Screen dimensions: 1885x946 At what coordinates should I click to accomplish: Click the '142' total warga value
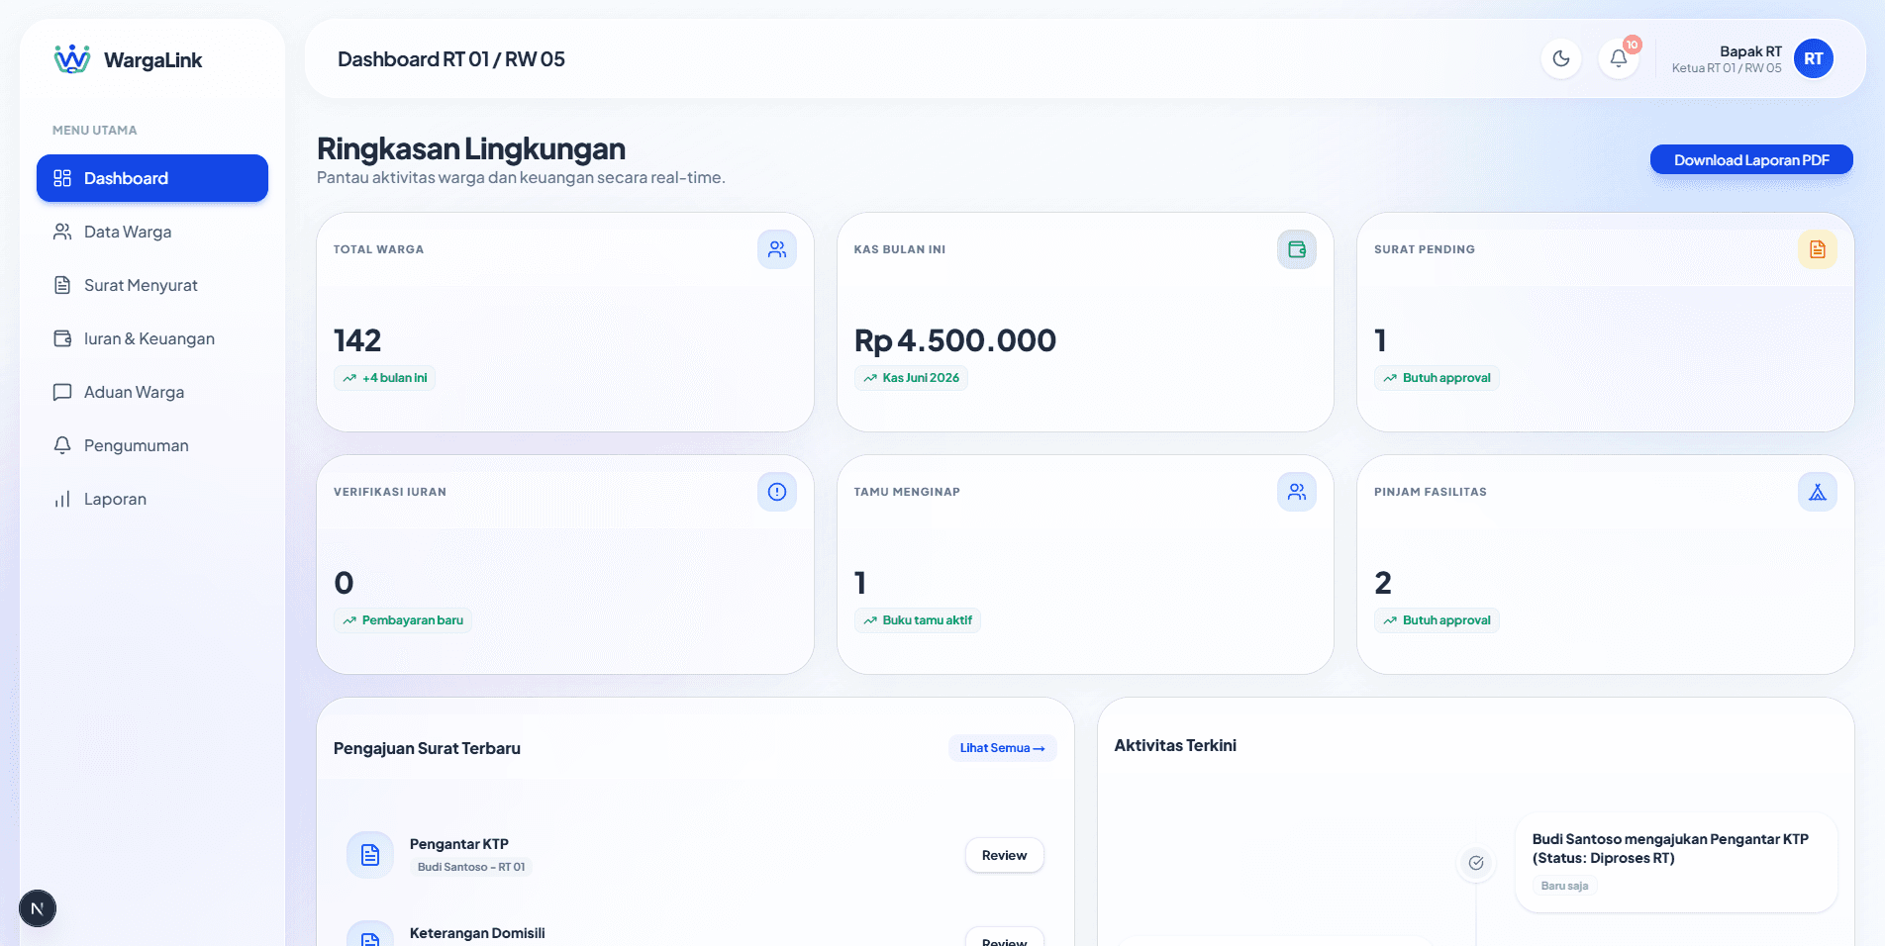click(357, 340)
